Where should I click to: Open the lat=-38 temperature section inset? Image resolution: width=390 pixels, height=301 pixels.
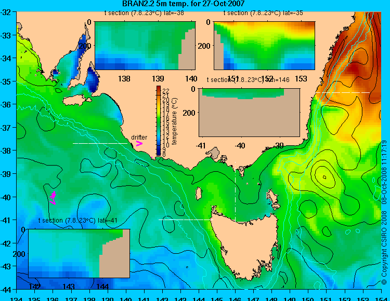pyautogui.click(x=145, y=46)
